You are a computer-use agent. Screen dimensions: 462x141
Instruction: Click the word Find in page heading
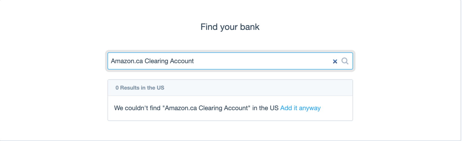tap(209, 27)
